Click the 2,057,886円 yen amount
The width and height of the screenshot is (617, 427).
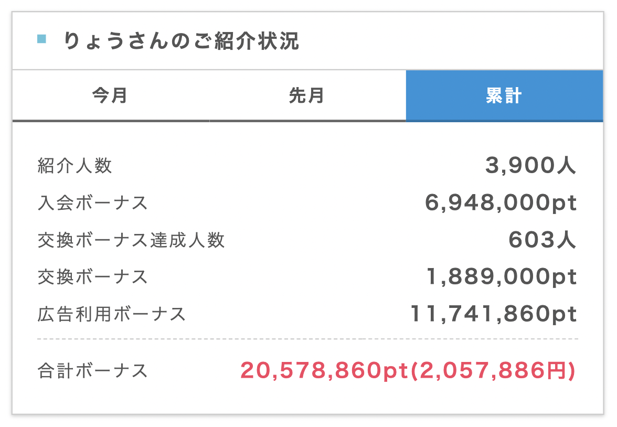(492, 371)
